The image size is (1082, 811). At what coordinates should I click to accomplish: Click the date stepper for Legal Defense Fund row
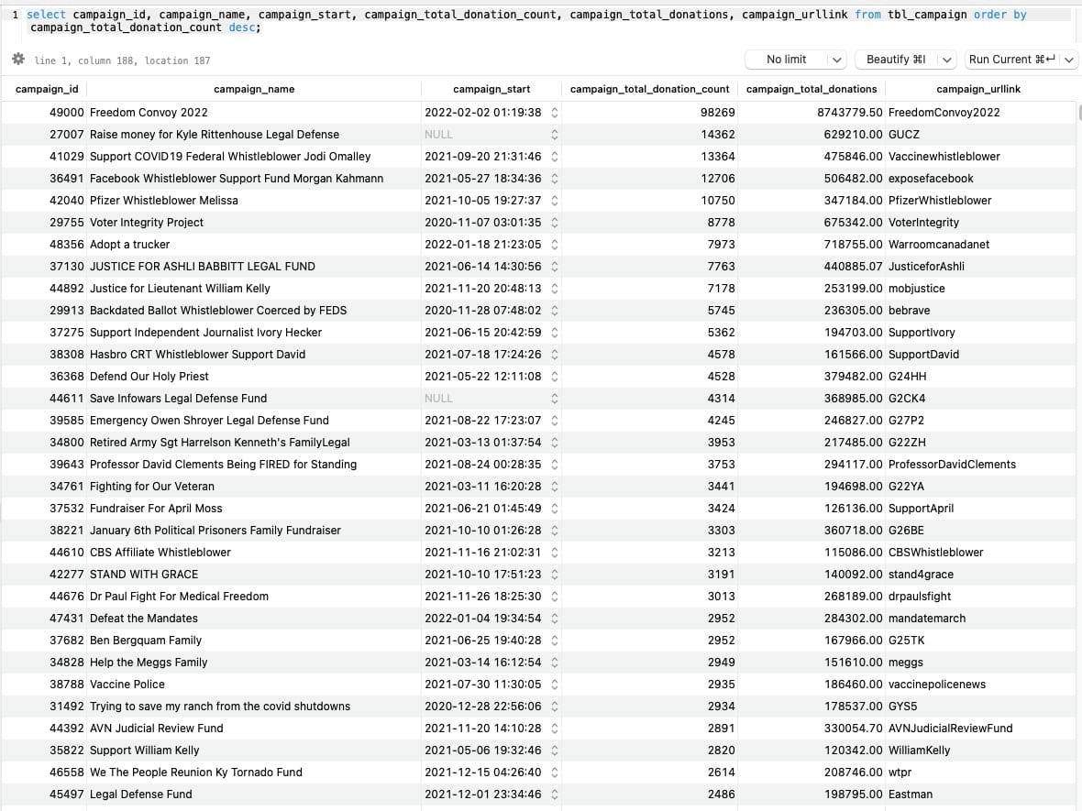click(555, 795)
